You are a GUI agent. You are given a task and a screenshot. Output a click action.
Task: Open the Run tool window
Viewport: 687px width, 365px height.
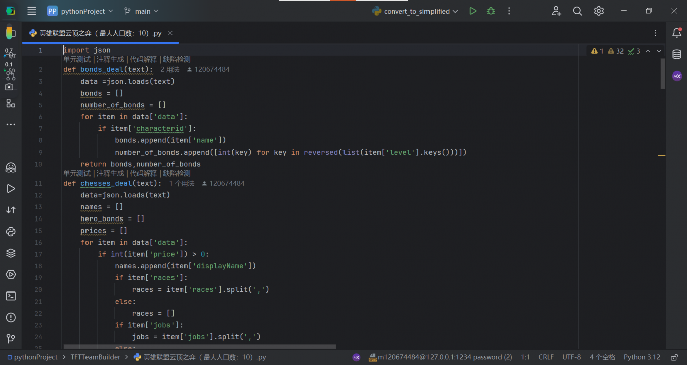[x=11, y=189]
